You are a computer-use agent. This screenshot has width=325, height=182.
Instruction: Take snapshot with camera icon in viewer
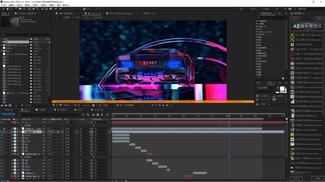(x=93, y=105)
